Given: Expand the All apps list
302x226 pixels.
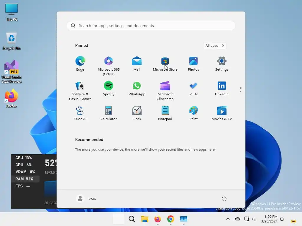Looking at the screenshot, I should (x=215, y=46).
